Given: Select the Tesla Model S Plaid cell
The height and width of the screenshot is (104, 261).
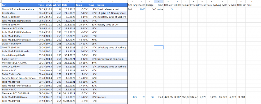Looking at the screenshot, I should [x=13, y=36].
